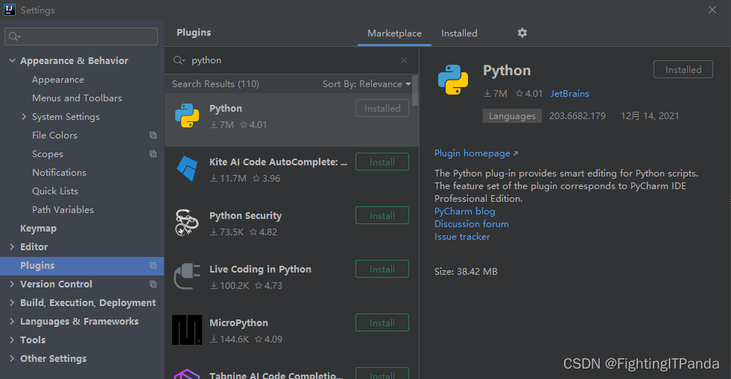Image resolution: width=731 pixels, height=379 pixels.
Task: Select the Live Coding in Python title
Action: coord(260,269)
